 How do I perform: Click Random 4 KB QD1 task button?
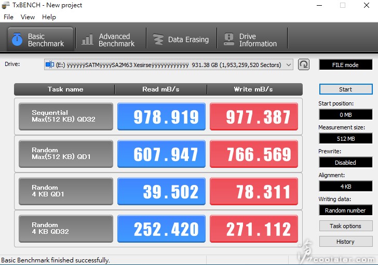point(66,191)
